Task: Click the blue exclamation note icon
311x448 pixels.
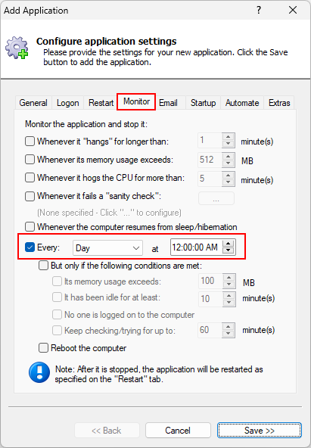Action: [39, 372]
